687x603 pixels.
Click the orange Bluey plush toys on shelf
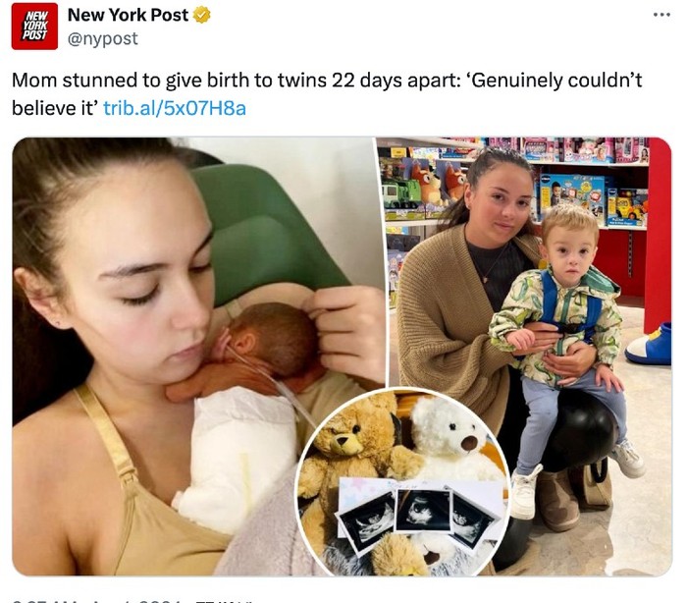[438, 182]
